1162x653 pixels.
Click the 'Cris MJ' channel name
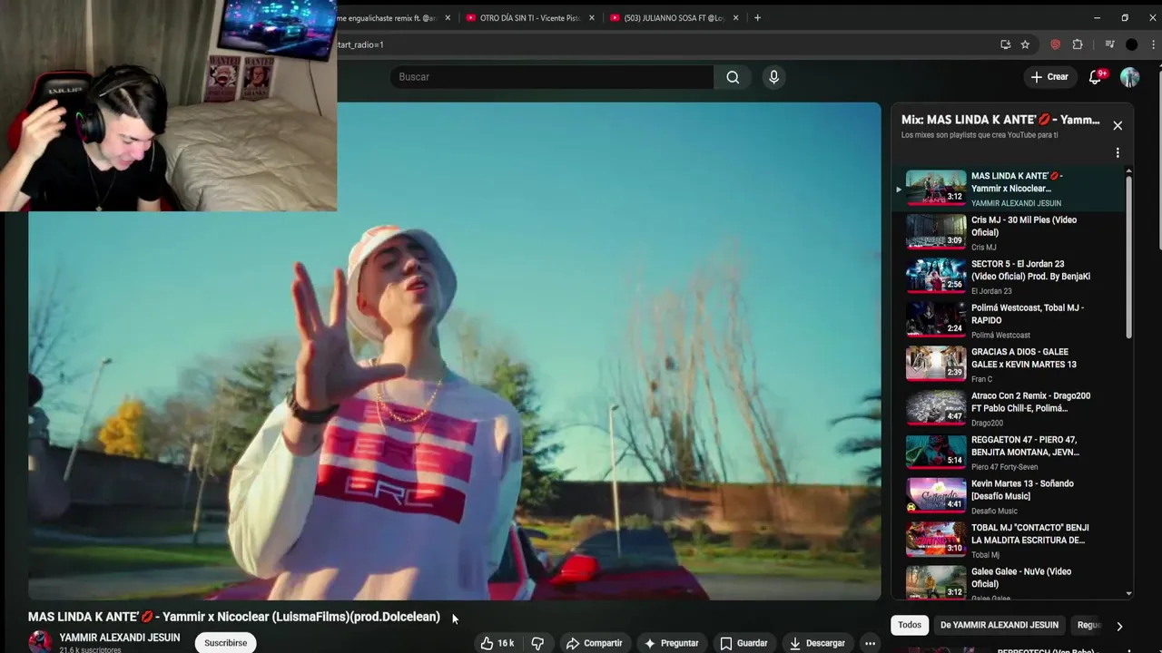tap(983, 248)
